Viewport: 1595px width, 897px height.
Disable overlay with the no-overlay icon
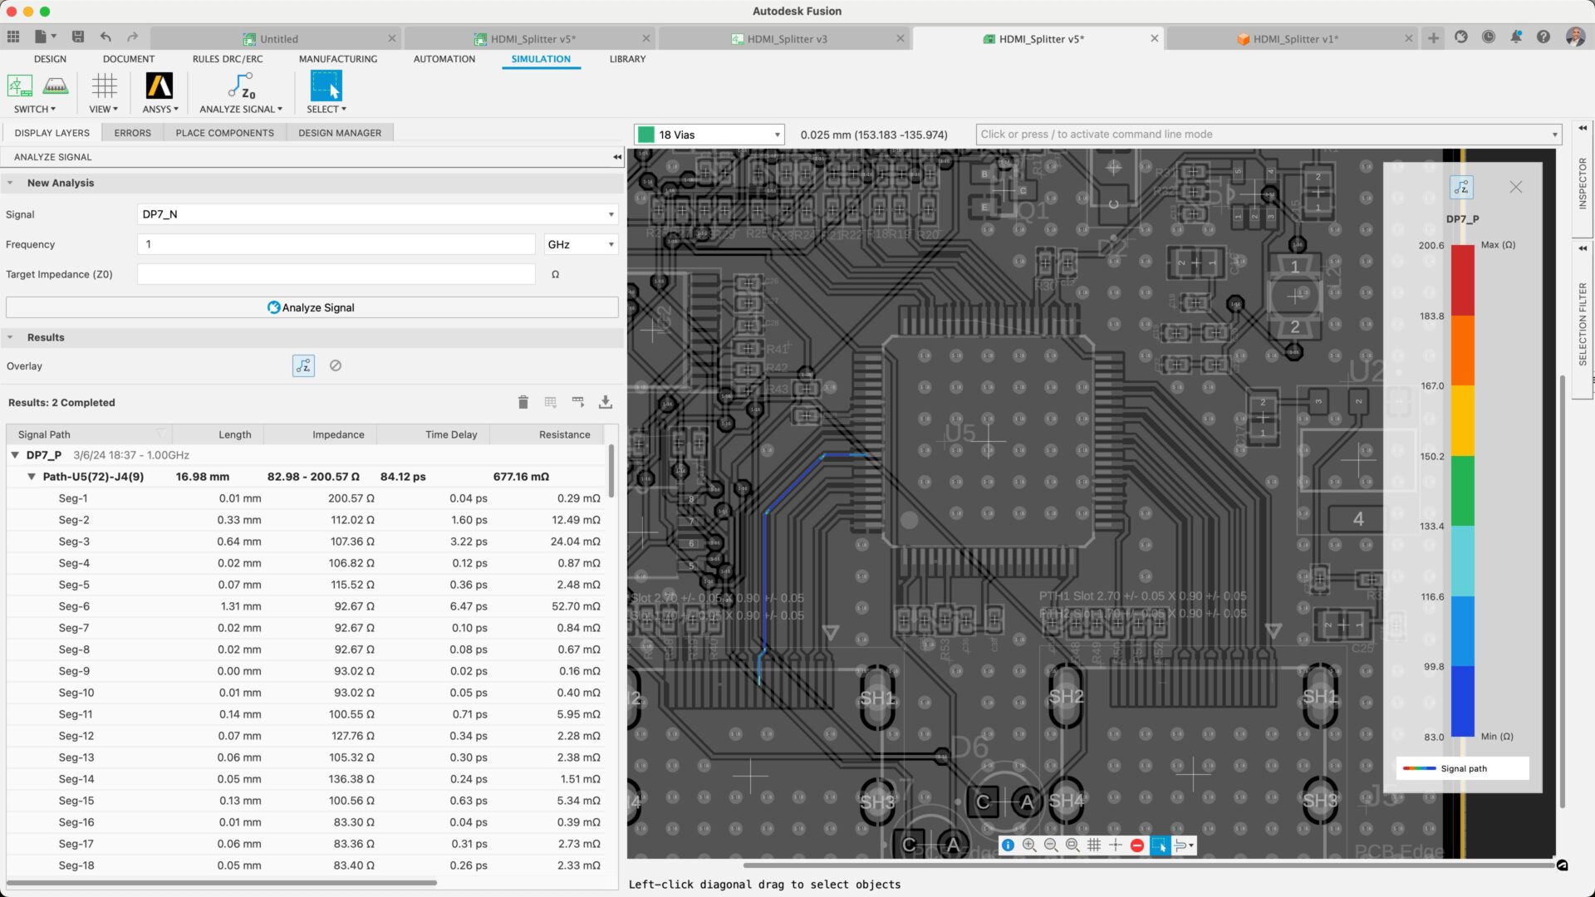click(x=336, y=365)
